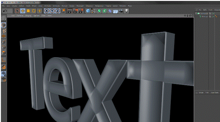This screenshot has height=122, width=220.
Task: Select the Move tool
Action: (23, 11)
